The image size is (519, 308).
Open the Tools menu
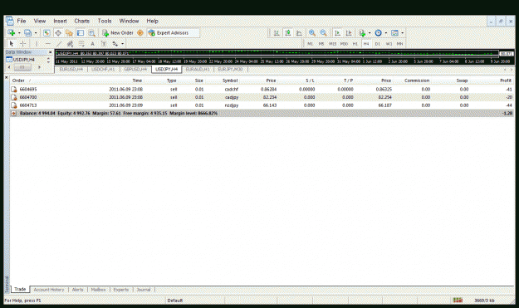pos(105,21)
